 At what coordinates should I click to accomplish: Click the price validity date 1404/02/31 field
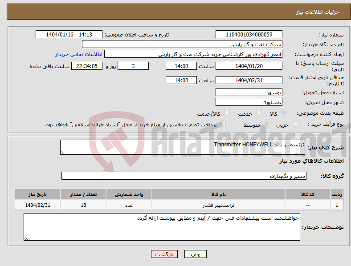pyautogui.click(x=249, y=80)
